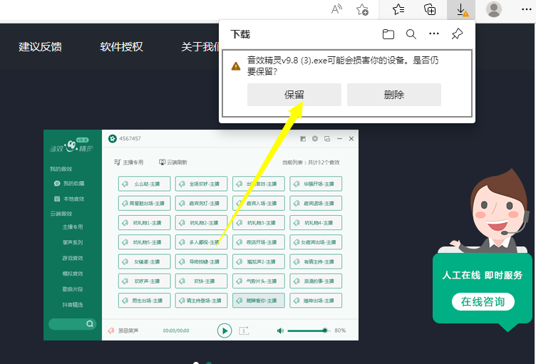
Task: Play the 坑礼物1-主播 sound effect
Action: click(144, 223)
